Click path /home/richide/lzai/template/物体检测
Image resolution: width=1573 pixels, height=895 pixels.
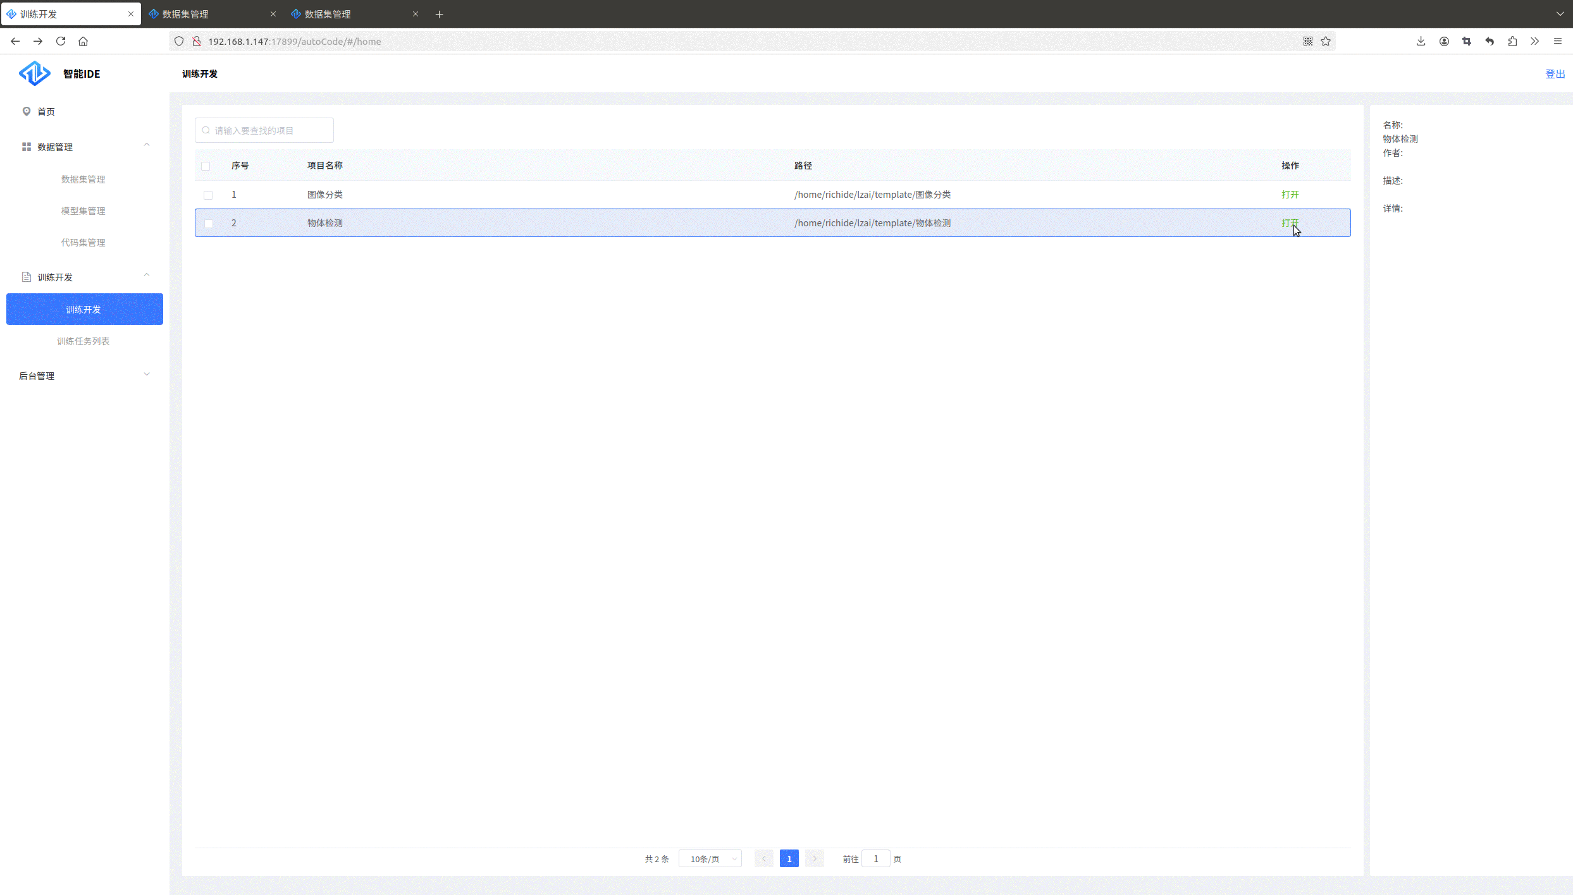tap(872, 223)
